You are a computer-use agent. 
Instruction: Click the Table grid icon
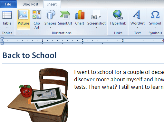tap(7, 15)
